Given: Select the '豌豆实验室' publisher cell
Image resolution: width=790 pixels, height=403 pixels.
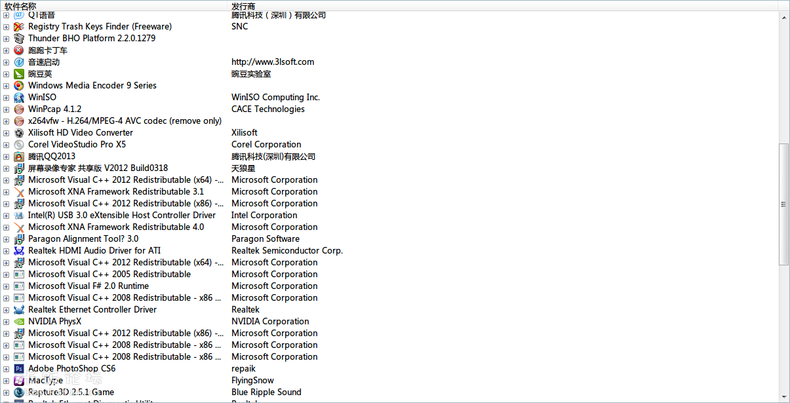Looking at the screenshot, I should pyautogui.click(x=251, y=74).
